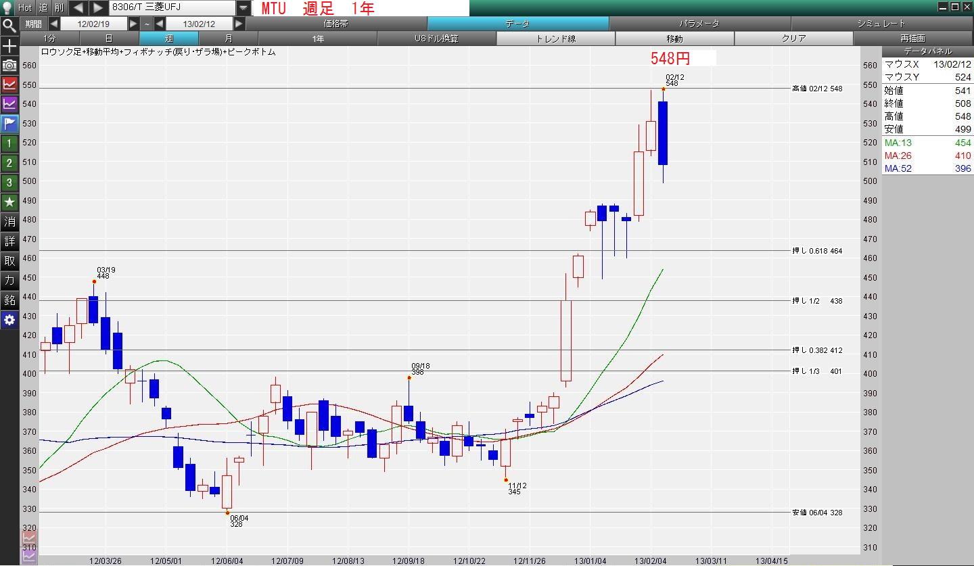Click the 追 add button
974x566 pixels.
43,7
